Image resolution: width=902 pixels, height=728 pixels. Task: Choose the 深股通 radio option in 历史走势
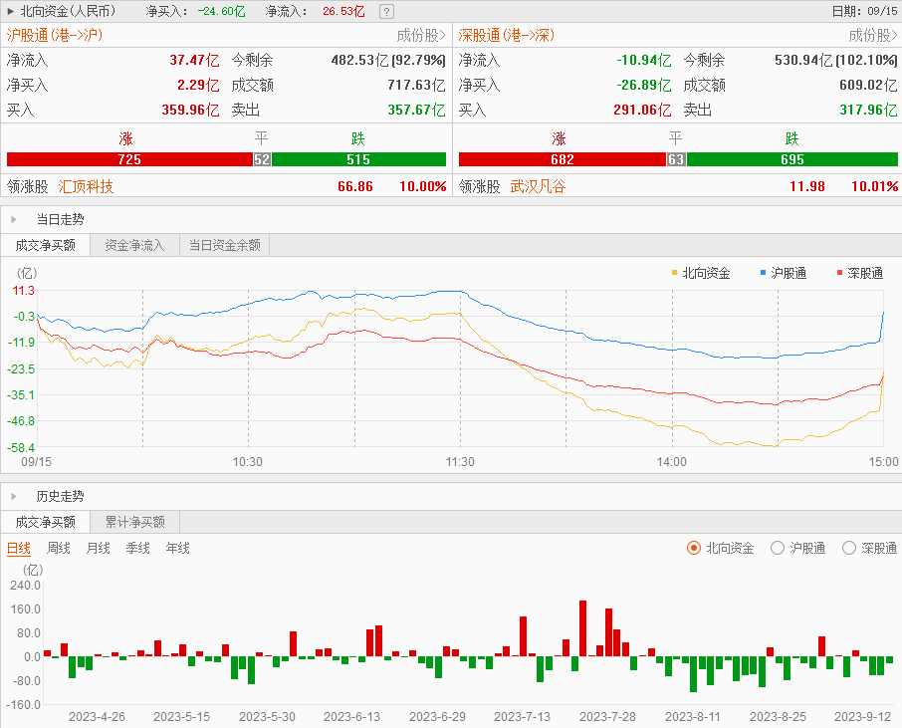tap(849, 548)
